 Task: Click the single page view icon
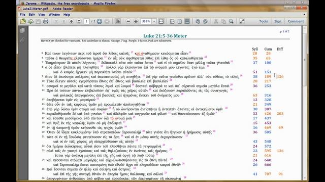(179, 21)
